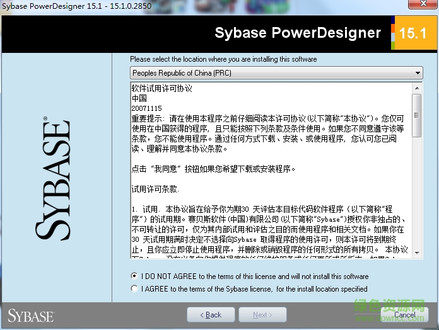Click the 试用许可条款 heading in license text
The height and width of the screenshot is (330, 439).
155,189
